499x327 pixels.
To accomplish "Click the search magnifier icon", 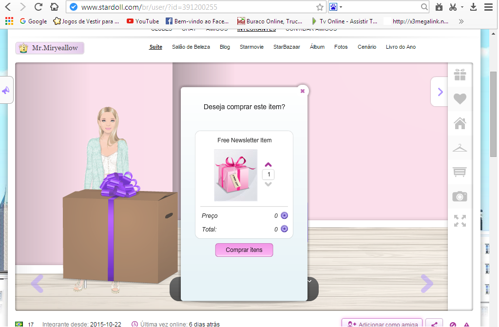I will (424, 7).
